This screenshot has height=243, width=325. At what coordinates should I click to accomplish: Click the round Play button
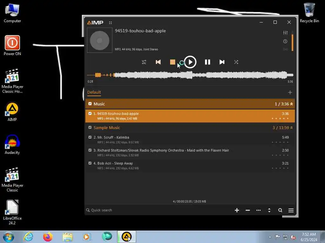click(190, 62)
